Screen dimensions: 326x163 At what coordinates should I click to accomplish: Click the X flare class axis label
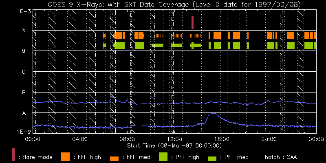point(24,31)
